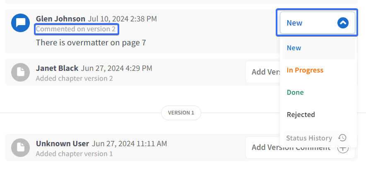Click the clock icon next to Status History

tap(342, 138)
